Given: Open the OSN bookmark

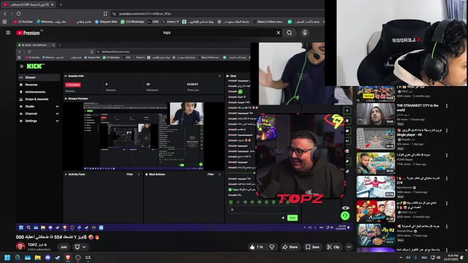Looking at the screenshot, I should [x=153, y=22].
